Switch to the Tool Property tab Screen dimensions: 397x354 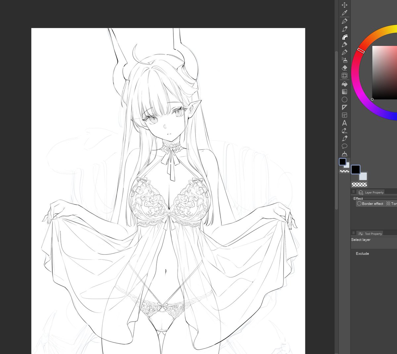click(x=370, y=234)
